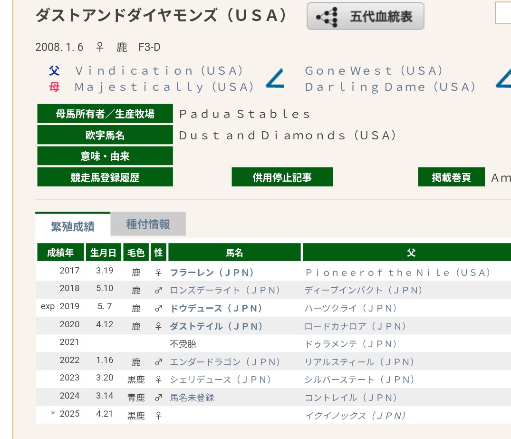Follow the ダストテイル (JPN) link
511x439 pixels.
pos(216,326)
